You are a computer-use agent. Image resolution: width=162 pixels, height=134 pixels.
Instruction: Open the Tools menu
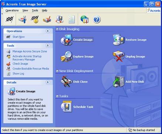(x=35, y=10)
